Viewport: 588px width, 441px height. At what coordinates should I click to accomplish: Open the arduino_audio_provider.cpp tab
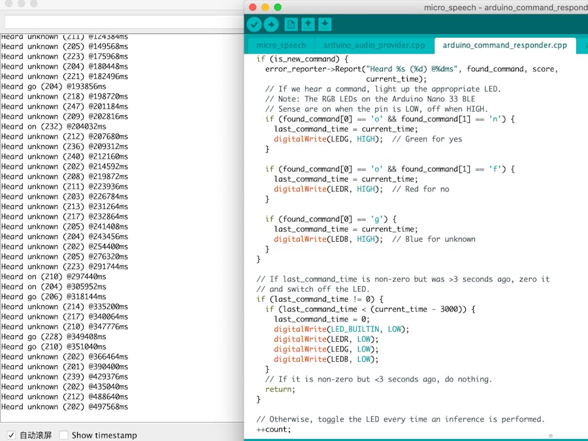point(372,45)
